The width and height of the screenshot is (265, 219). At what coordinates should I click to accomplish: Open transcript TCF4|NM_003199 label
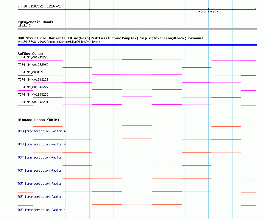tap(30, 72)
